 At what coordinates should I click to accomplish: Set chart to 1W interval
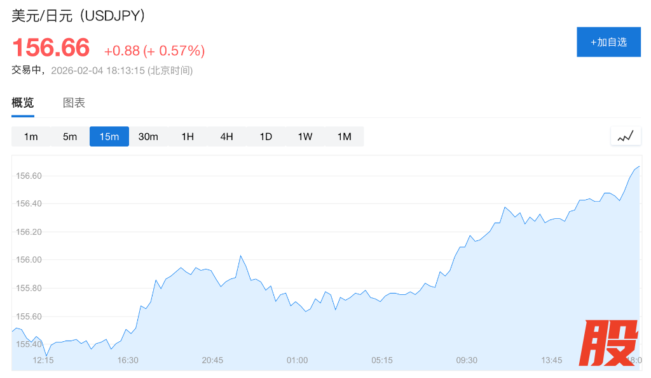point(305,136)
